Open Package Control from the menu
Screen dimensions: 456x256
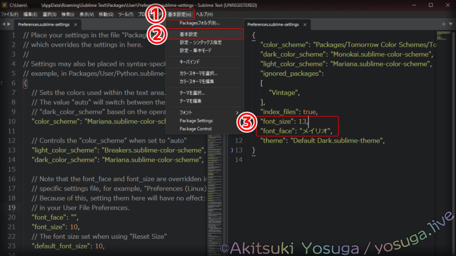click(195, 129)
